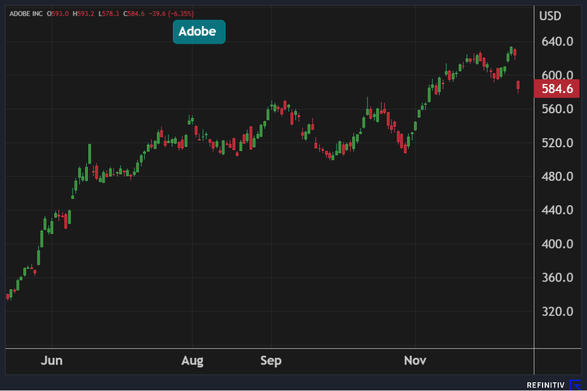Click the USD currency label
The image size is (587, 391).
[550, 16]
